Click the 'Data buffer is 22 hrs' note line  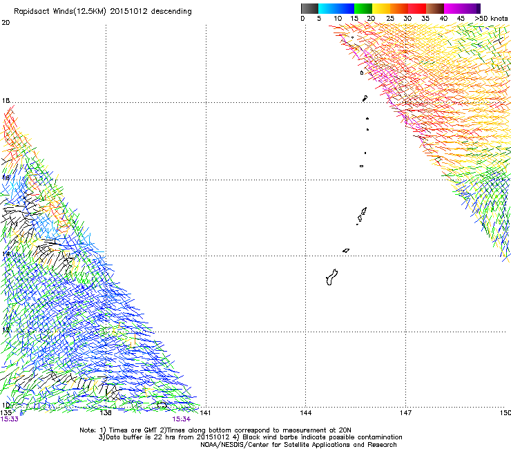pyautogui.click(x=250, y=437)
